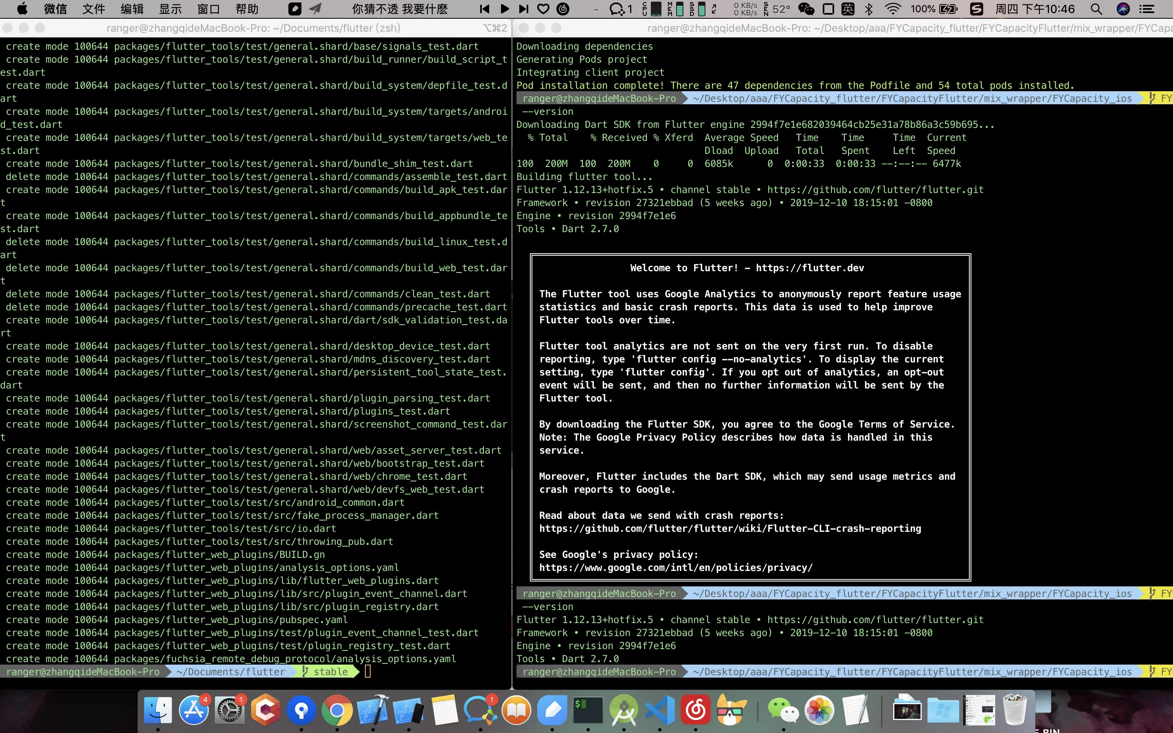Image resolution: width=1173 pixels, height=733 pixels.
Task: Click the green terminal app dock icon
Action: [588, 711]
